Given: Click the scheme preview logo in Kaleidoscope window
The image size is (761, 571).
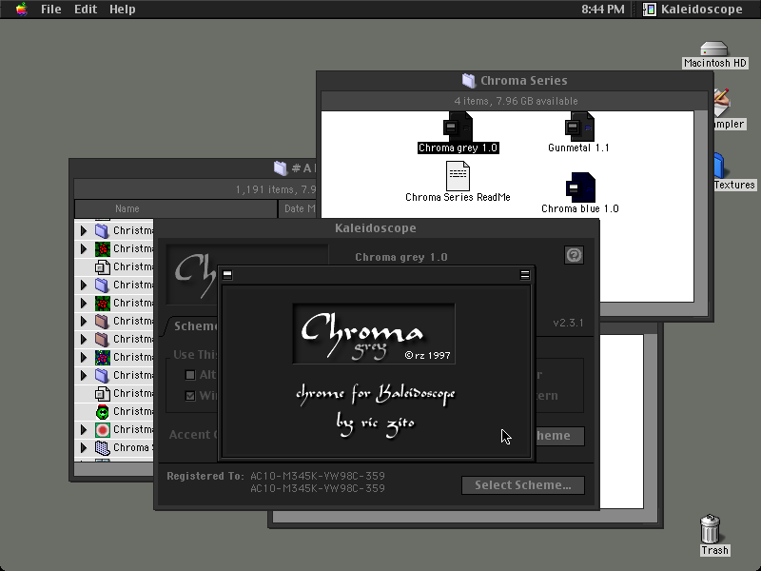Looking at the screenshot, I should (192, 274).
